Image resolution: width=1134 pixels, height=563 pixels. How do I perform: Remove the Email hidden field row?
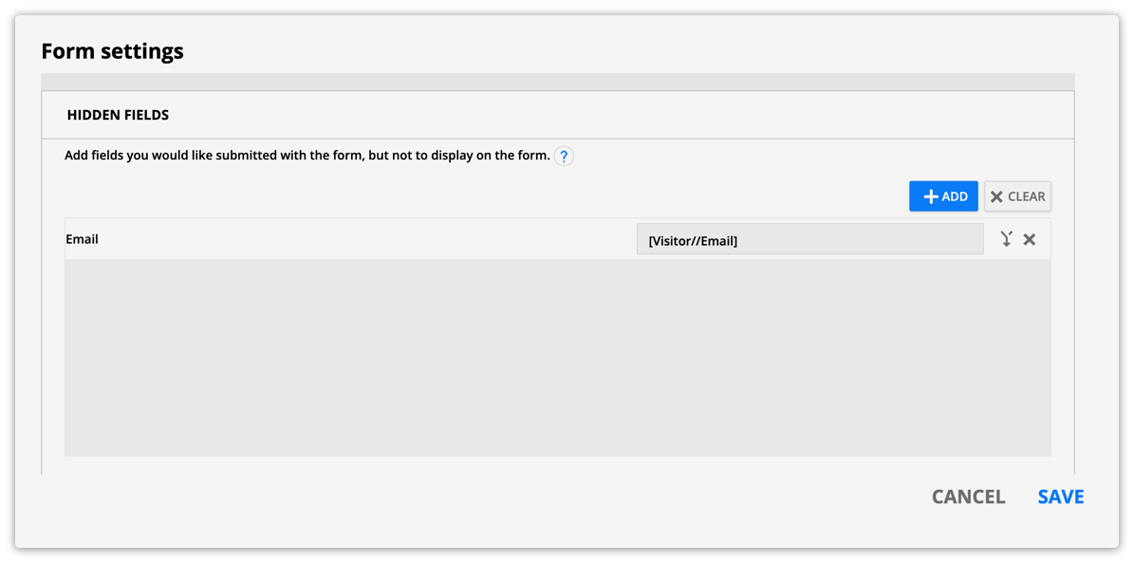pyautogui.click(x=1029, y=239)
